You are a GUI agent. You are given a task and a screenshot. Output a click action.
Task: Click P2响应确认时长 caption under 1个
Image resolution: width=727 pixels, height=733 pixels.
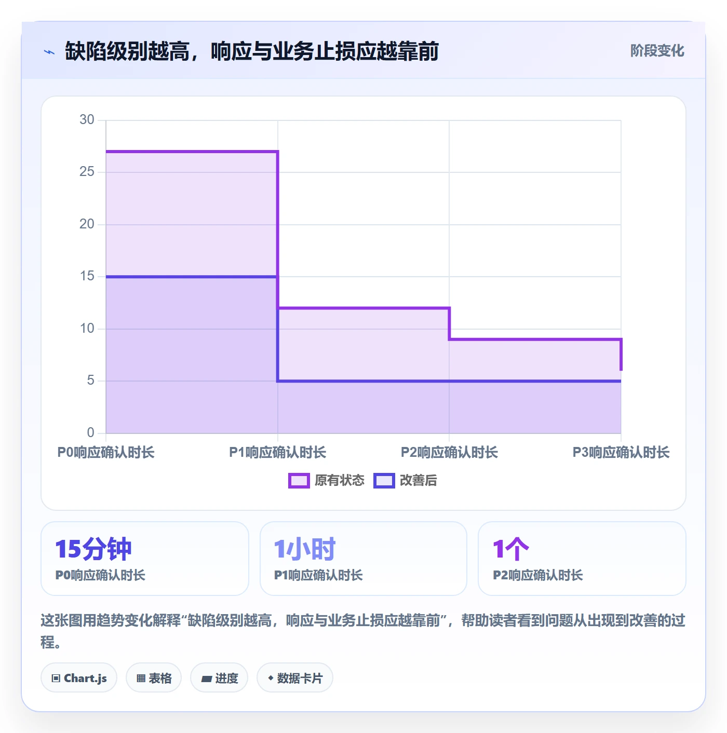coord(538,575)
